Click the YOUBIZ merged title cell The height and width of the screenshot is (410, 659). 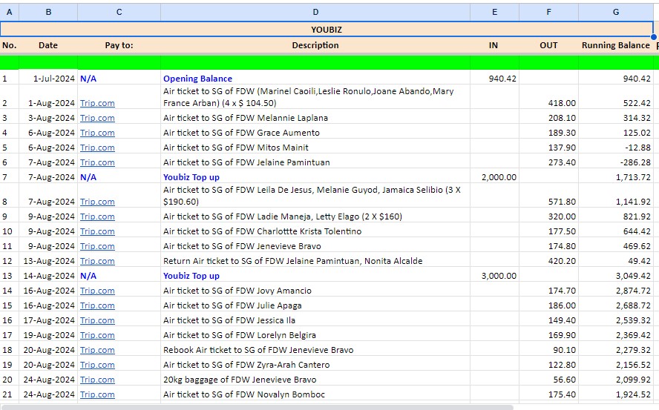[327, 30]
